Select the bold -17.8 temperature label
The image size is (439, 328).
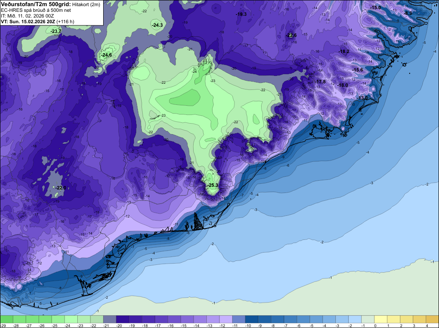pyautogui.click(x=320, y=82)
